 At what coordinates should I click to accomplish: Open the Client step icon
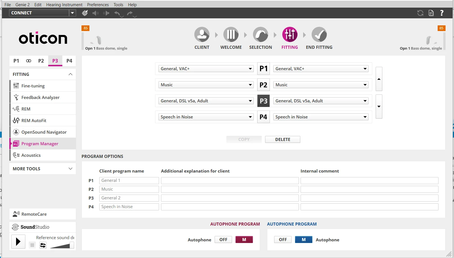tap(202, 35)
